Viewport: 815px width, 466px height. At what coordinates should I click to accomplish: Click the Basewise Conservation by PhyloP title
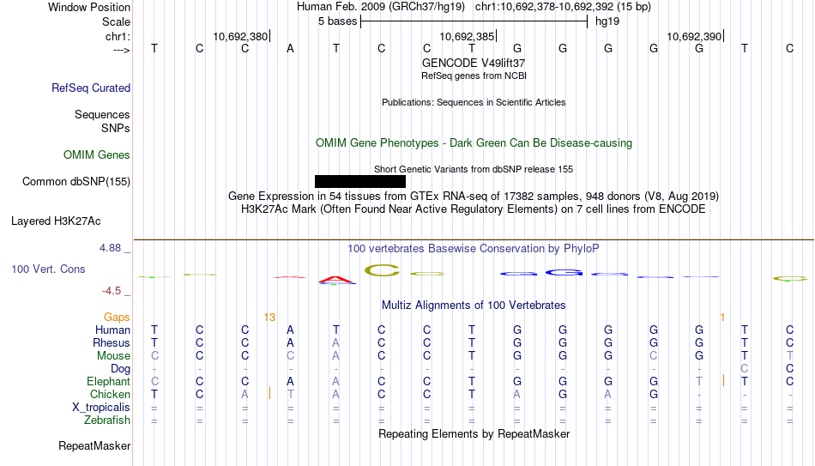click(x=474, y=249)
